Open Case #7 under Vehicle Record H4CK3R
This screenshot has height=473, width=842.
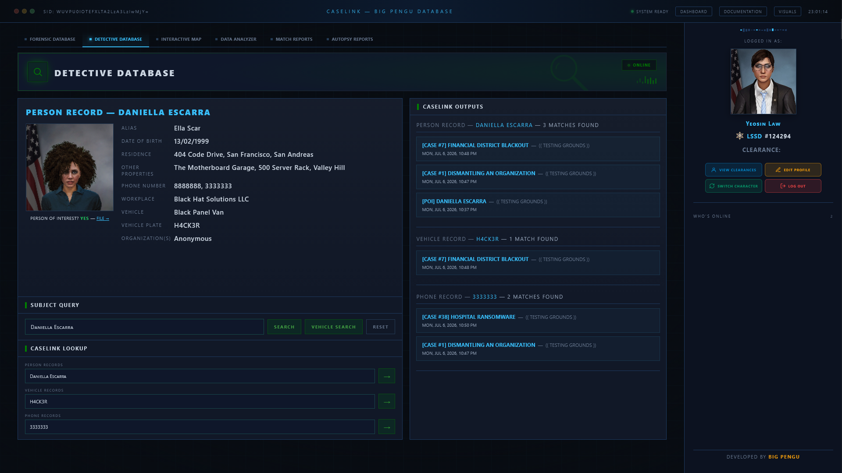click(538, 263)
